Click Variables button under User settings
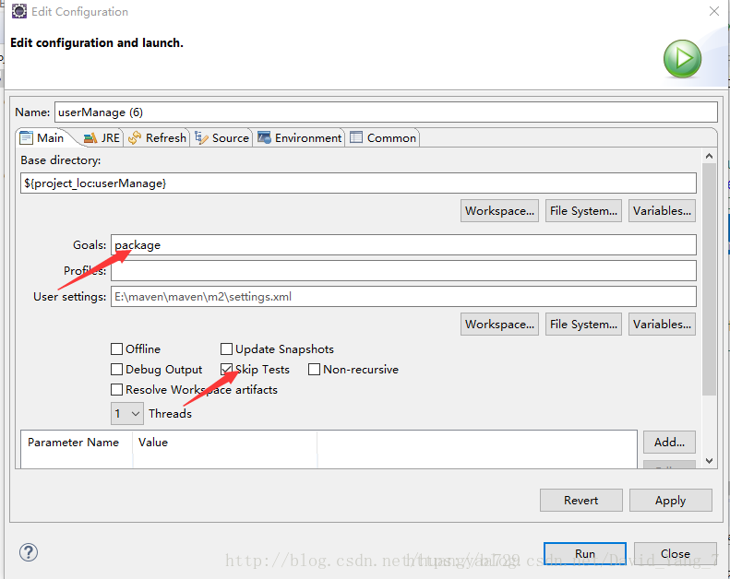The image size is (730, 579). (662, 325)
